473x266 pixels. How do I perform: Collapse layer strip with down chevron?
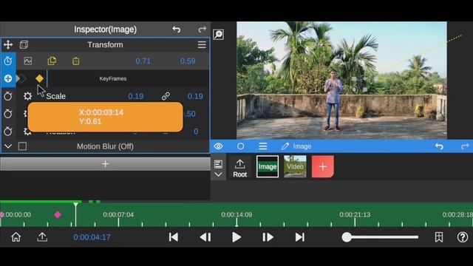[218, 174]
